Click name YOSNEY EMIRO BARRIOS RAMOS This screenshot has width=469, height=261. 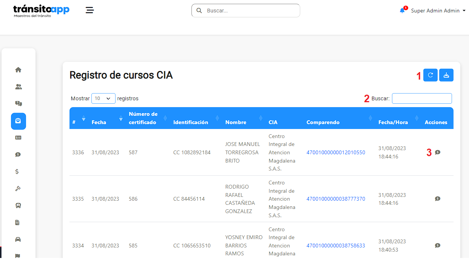click(244, 246)
